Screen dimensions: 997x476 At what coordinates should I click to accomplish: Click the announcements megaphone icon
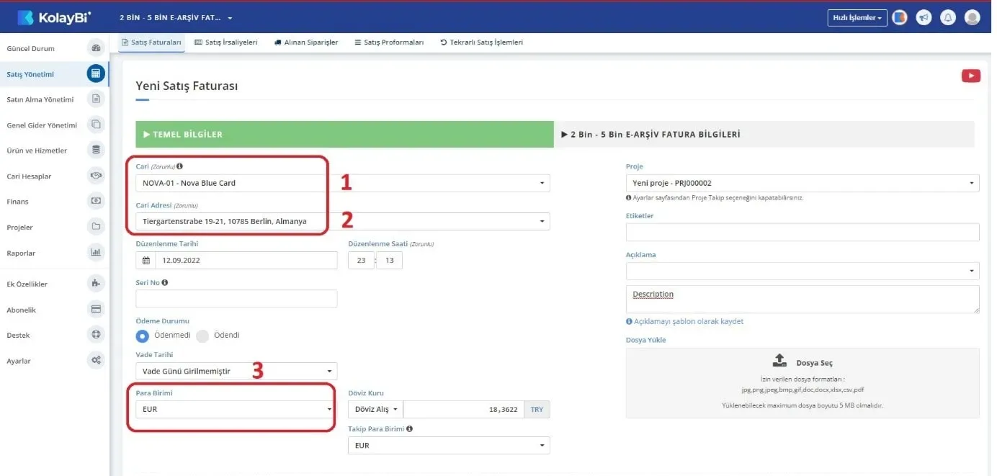(924, 17)
